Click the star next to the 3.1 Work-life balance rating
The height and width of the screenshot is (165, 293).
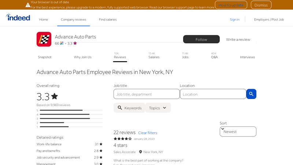[101, 144]
